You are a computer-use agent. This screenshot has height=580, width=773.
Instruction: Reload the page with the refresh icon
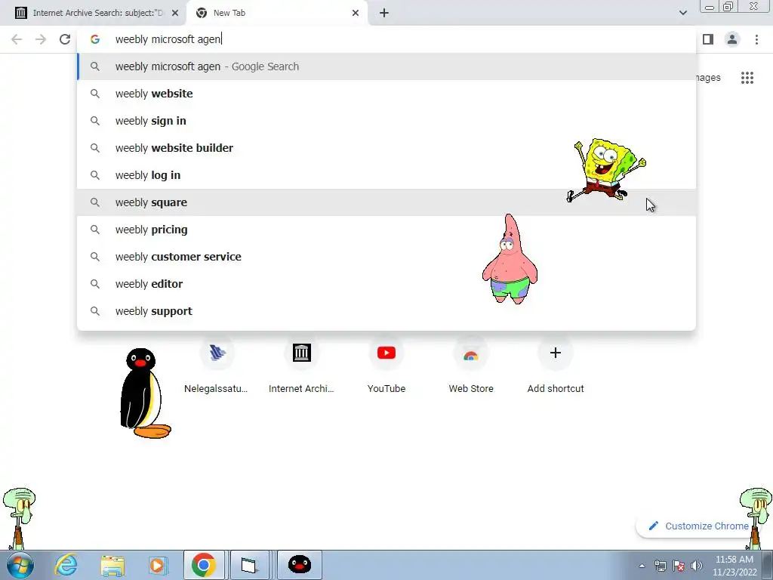coord(65,39)
